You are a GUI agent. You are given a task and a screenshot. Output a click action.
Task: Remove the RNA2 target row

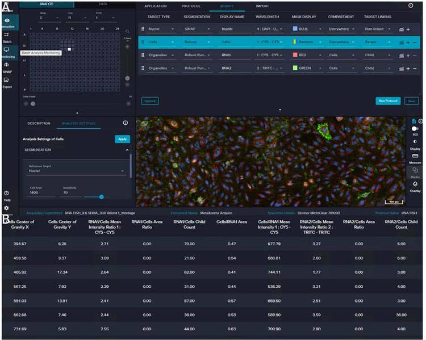tap(415, 69)
